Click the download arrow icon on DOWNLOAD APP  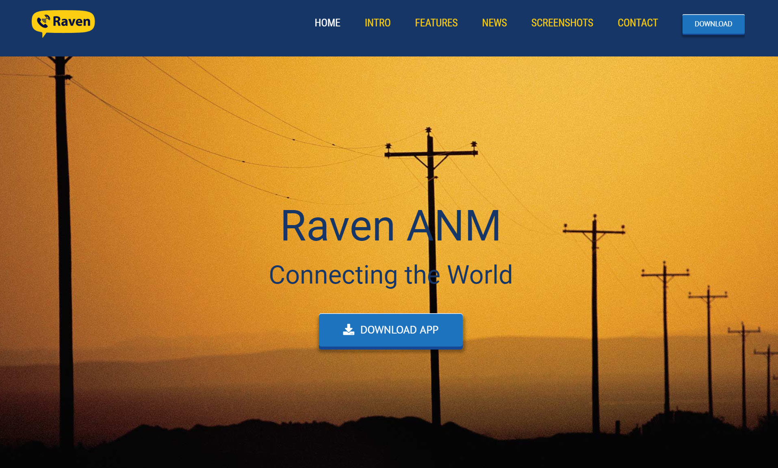[x=349, y=330]
